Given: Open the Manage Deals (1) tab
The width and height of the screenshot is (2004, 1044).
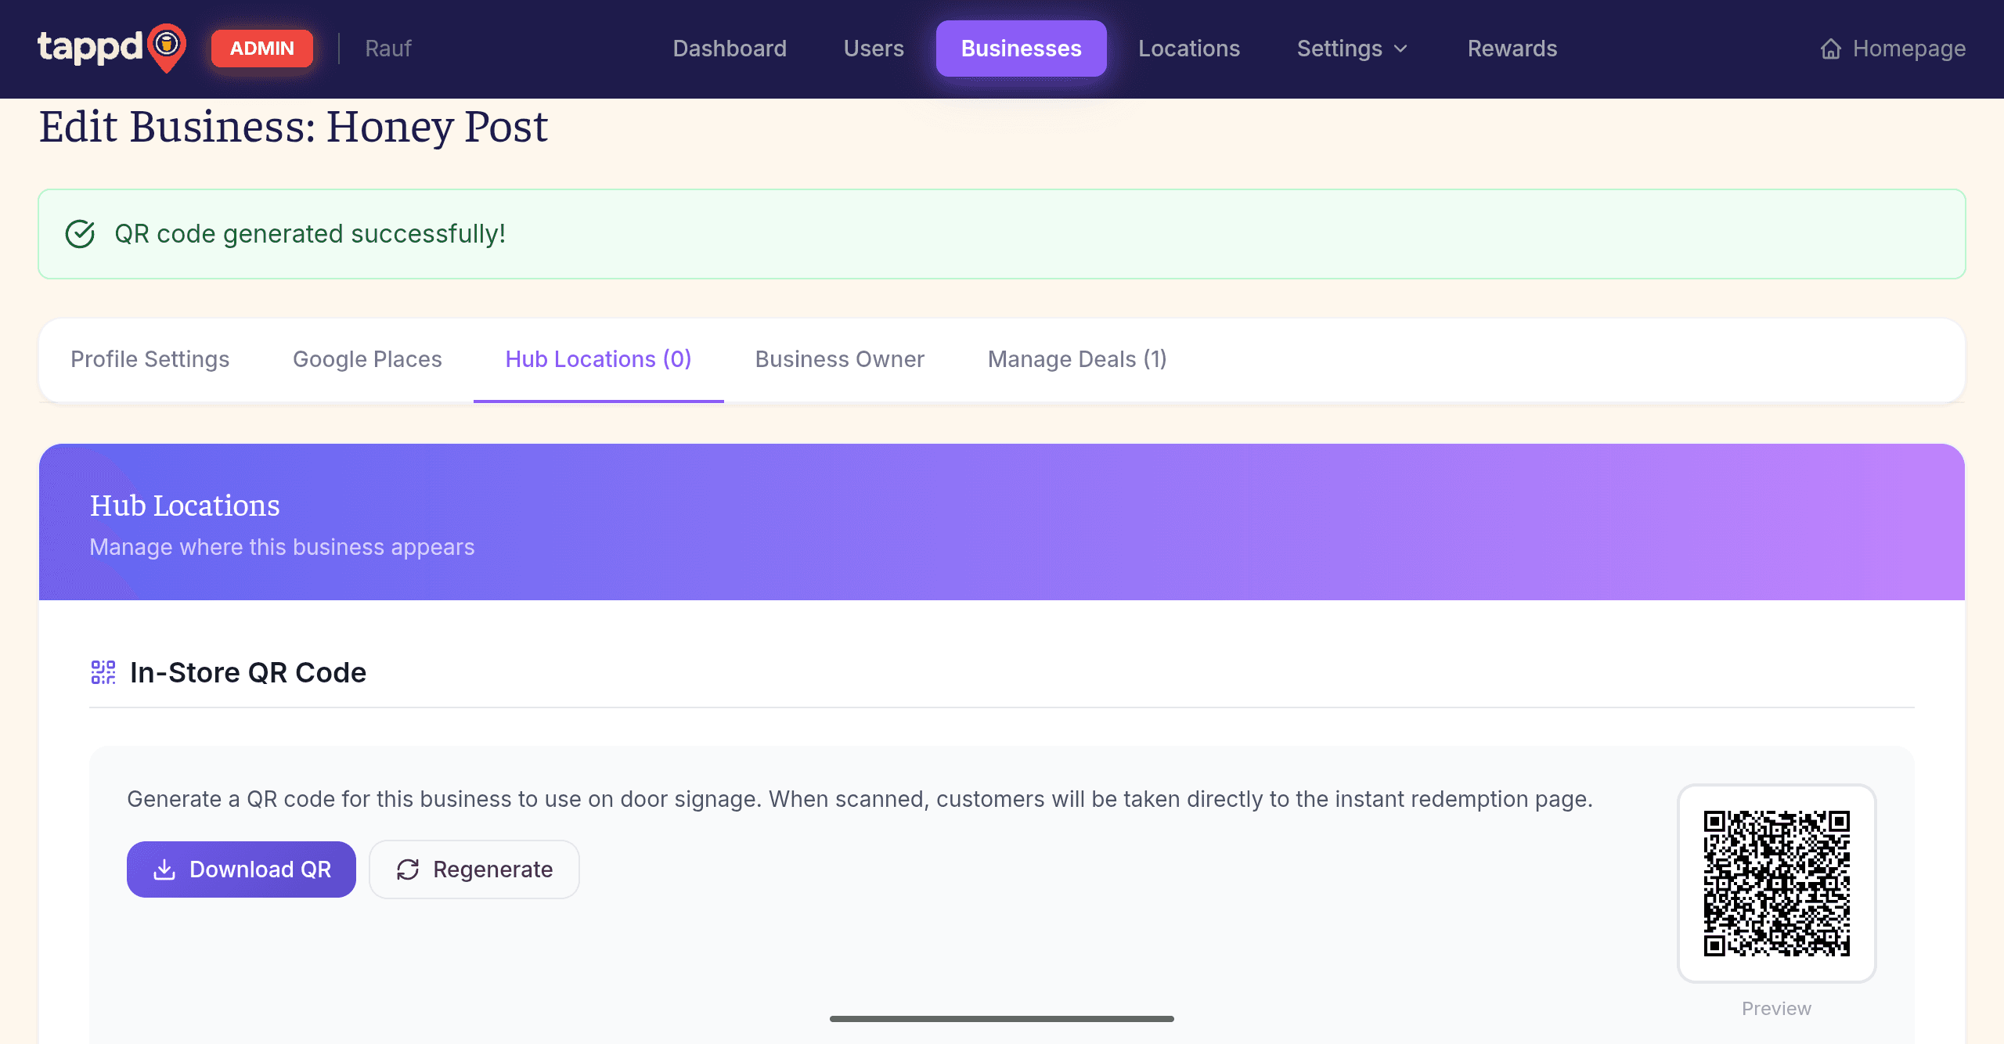Looking at the screenshot, I should point(1077,359).
